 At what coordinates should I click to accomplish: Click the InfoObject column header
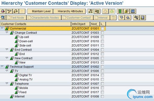[80, 24]
